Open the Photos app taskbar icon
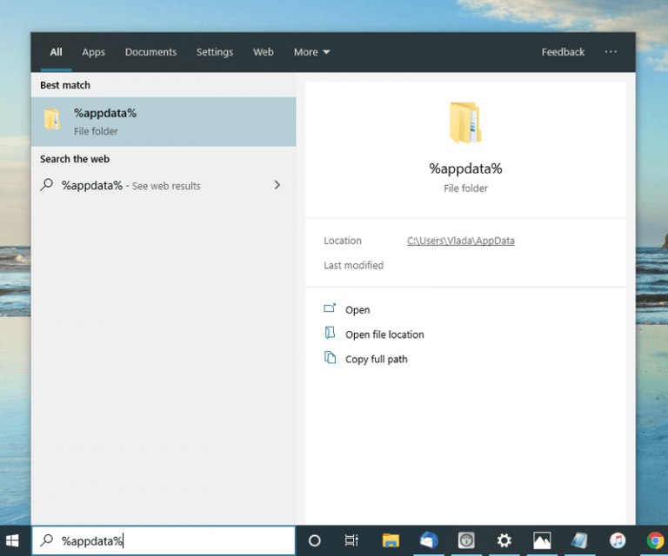This screenshot has height=556, width=668. [x=542, y=540]
